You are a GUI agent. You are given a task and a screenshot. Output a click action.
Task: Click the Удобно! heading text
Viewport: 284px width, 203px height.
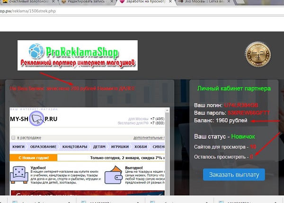(38, 168)
